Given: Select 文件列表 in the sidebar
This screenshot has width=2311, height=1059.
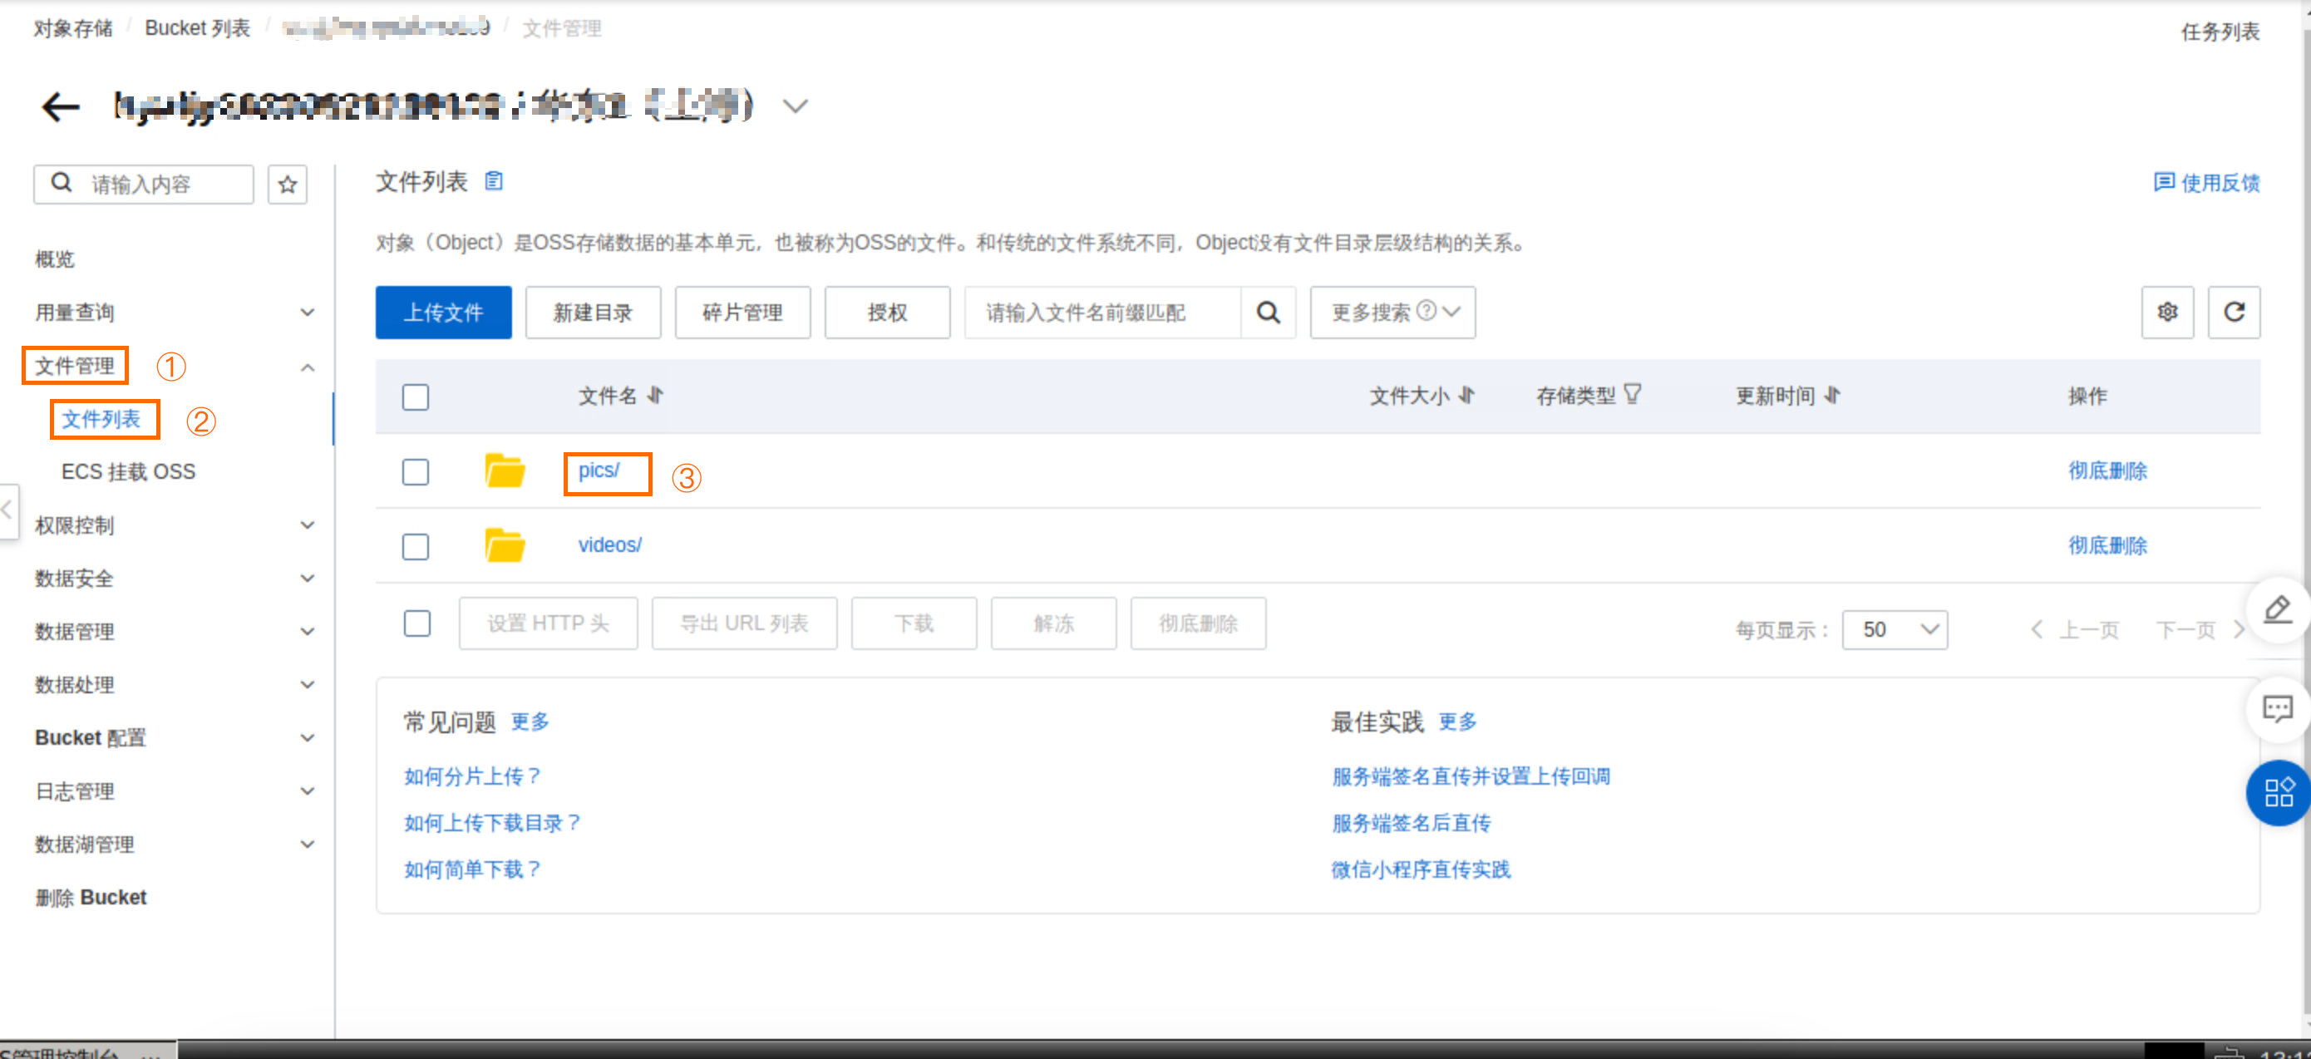Looking at the screenshot, I should (101, 420).
